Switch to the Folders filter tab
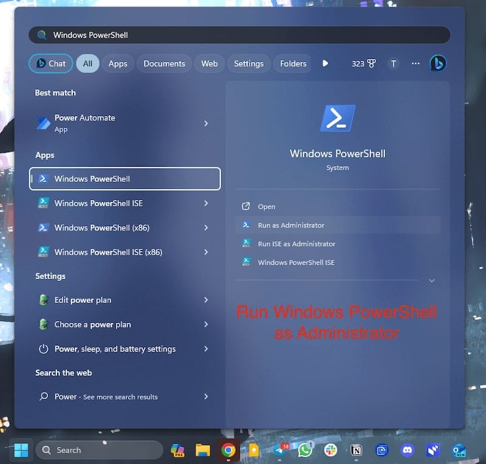Screen dimensions: 486x464 coord(293,64)
